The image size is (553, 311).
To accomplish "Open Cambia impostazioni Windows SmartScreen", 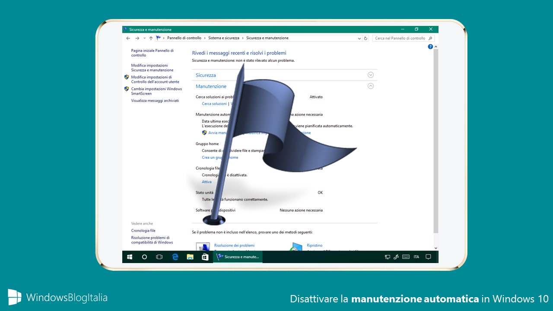I will 157,91.
